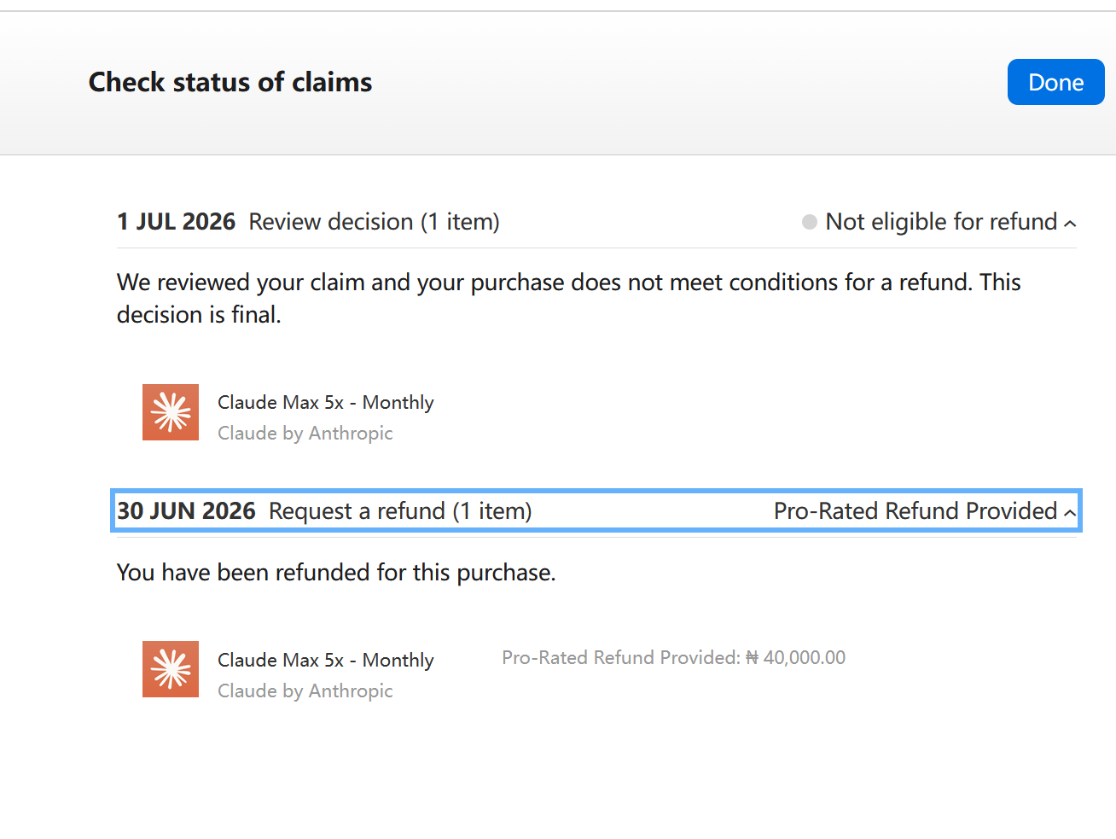
Task: Click Claude by Anthropic under the 30 JUN claim
Action: pyautogui.click(x=305, y=690)
